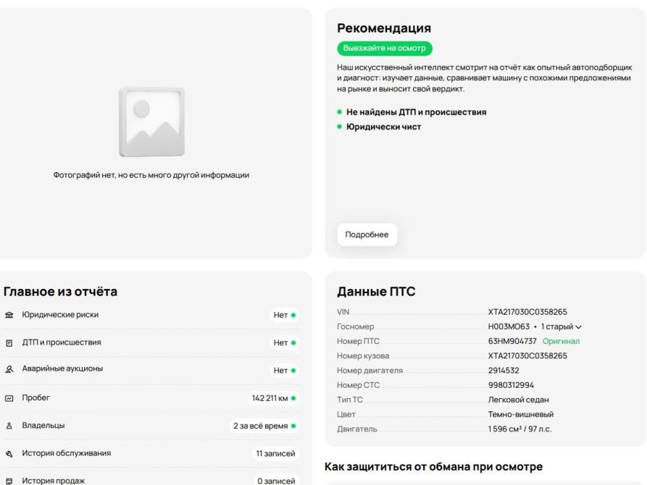Screen dimensions: 647x485
Task: Click the 'Легковой седан' vehicle type
Action: click(518, 400)
